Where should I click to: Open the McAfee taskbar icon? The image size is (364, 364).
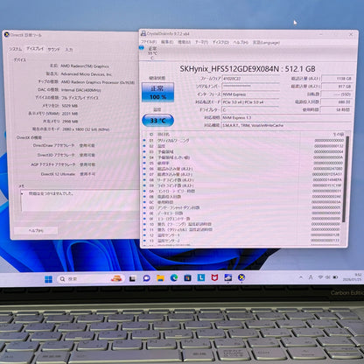coord(214,277)
